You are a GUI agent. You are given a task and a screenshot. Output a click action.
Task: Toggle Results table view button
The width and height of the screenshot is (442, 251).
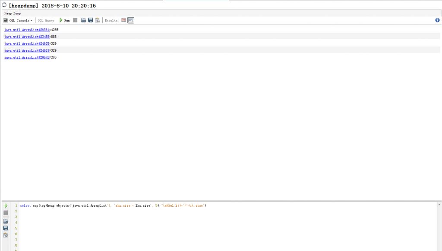pyautogui.click(x=124, y=20)
